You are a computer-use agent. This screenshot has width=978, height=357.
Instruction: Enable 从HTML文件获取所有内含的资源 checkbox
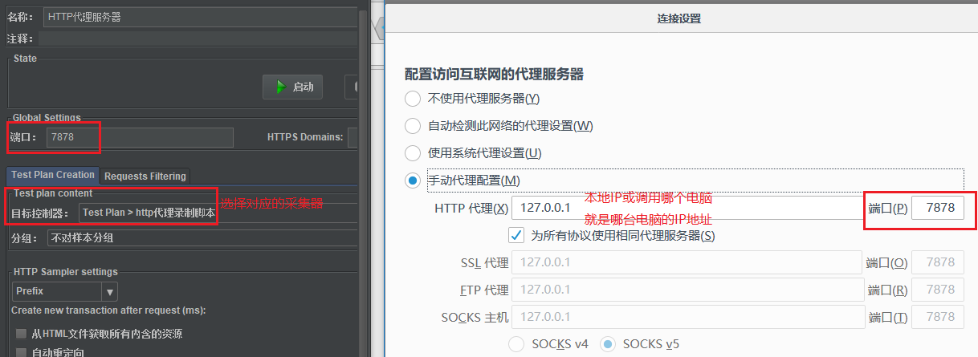pos(21,333)
